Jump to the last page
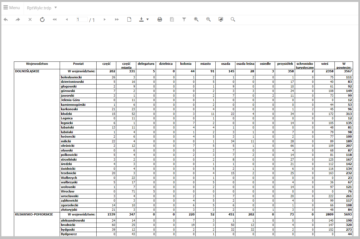The width and height of the screenshot is (360, 239). [117, 19]
